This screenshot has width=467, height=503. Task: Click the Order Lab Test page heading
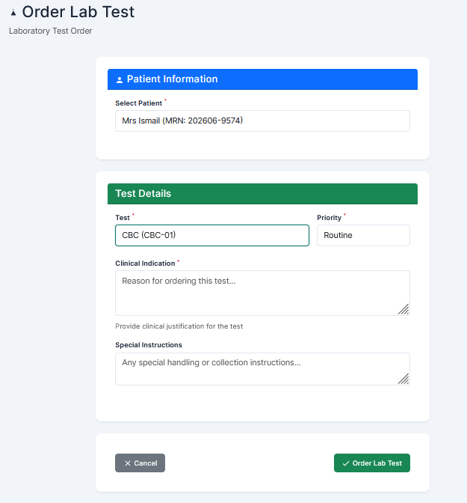[78, 12]
